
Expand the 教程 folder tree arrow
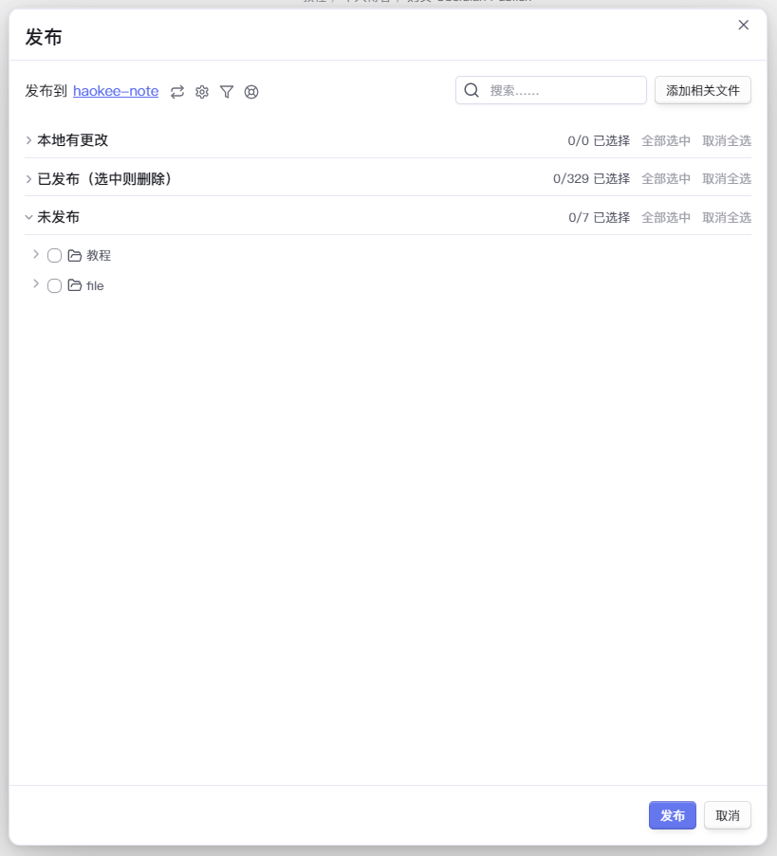(x=36, y=254)
